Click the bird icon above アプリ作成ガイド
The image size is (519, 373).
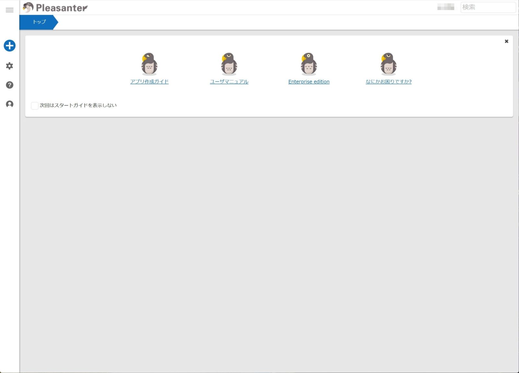point(149,64)
